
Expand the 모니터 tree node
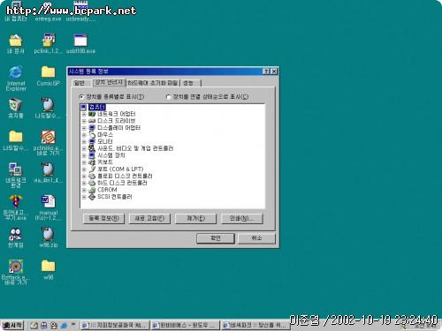(84, 141)
